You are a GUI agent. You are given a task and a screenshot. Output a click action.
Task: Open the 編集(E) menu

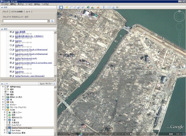point(13,4)
